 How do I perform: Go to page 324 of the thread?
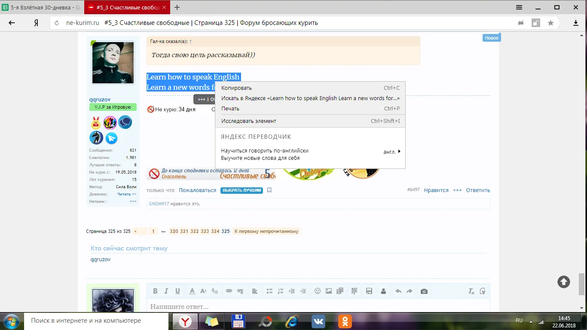(215, 231)
